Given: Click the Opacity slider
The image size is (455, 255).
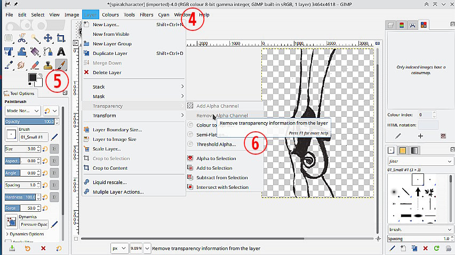Looking at the screenshot, I should click(x=29, y=122).
